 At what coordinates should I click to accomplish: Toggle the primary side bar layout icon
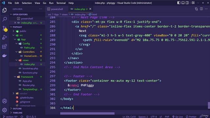pyautogui.click(x=179, y=3)
